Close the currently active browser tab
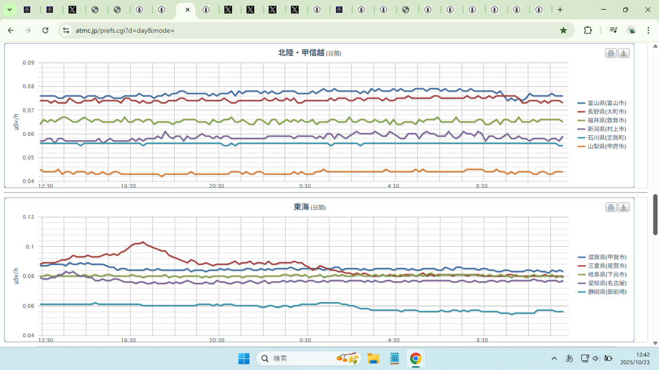Viewport: 659px width, 370px height. (188, 10)
